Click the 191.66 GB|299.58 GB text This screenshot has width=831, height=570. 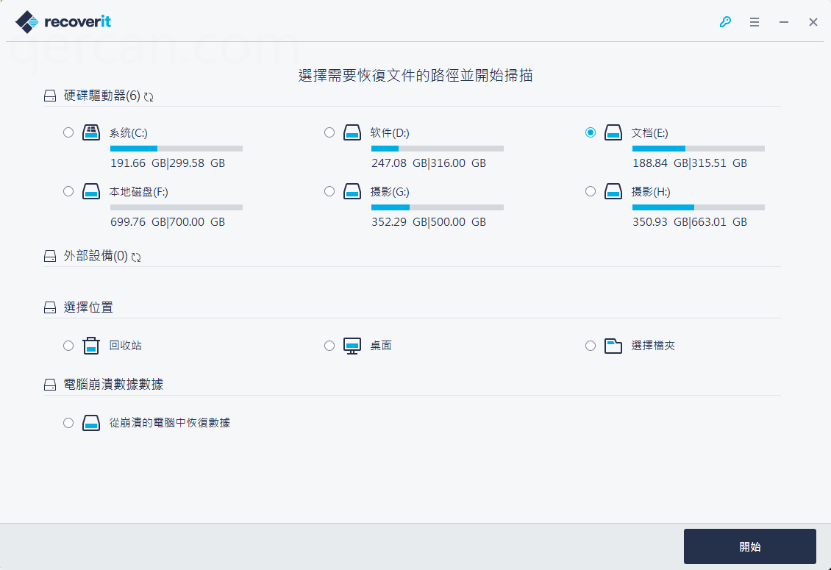click(168, 163)
